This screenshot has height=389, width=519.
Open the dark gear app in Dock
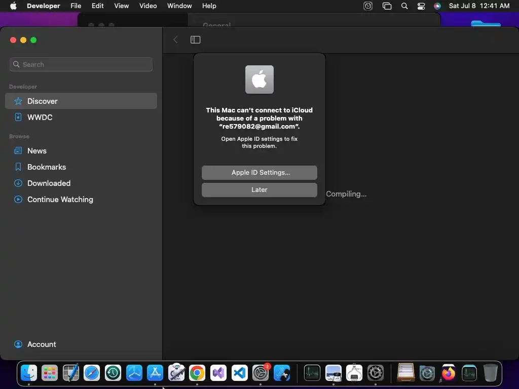point(376,373)
